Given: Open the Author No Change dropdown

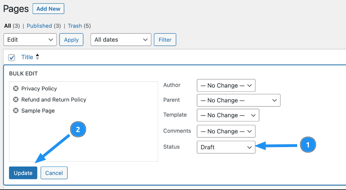Looking at the screenshot, I should tap(226, 85).
